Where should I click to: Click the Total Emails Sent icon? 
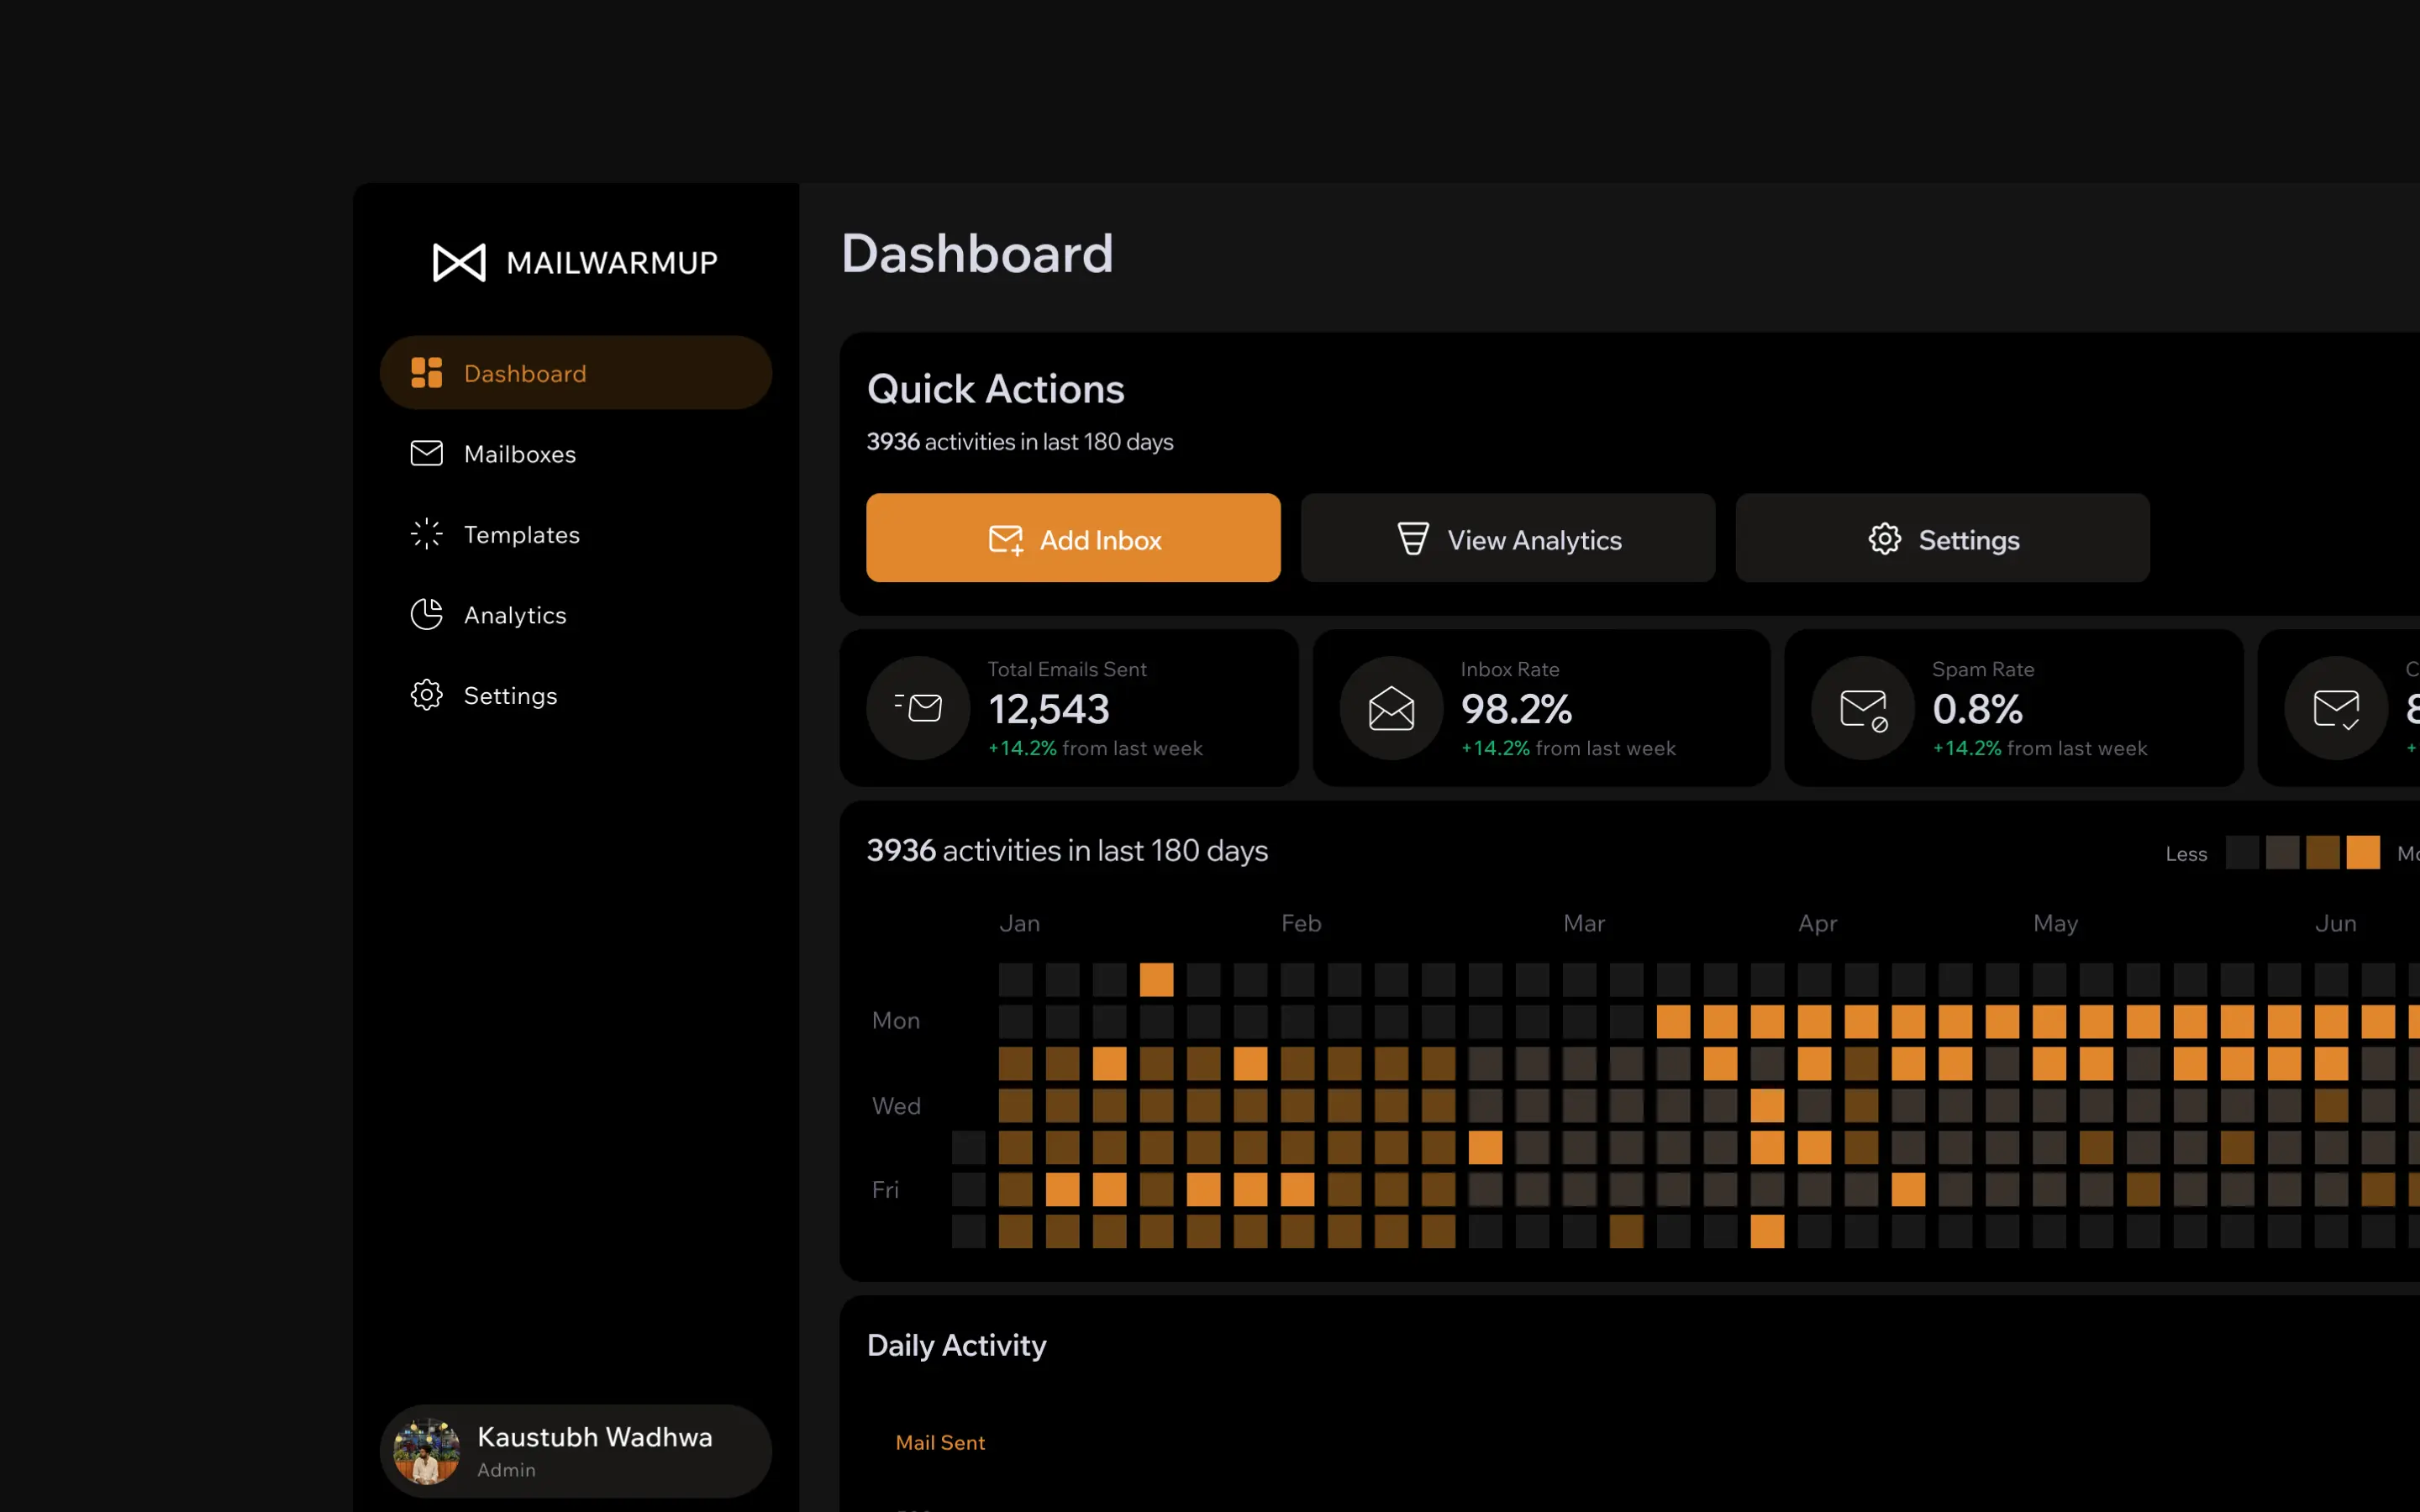(x=918, y=708)
